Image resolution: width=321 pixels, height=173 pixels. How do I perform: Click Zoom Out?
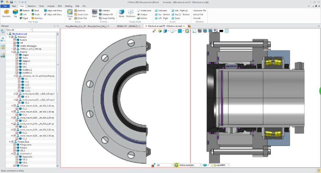(81, 18)
